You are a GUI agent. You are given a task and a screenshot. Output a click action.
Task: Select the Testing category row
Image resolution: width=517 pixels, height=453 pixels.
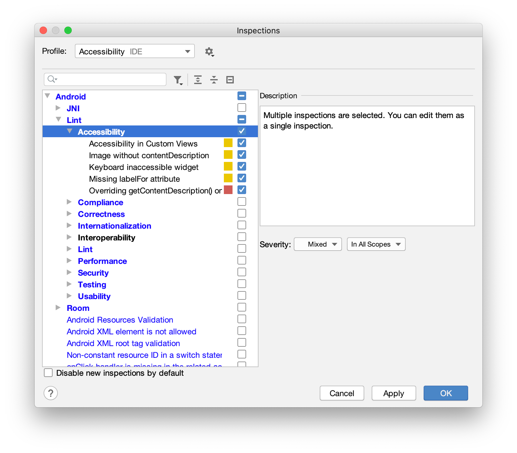coord(150,284)
